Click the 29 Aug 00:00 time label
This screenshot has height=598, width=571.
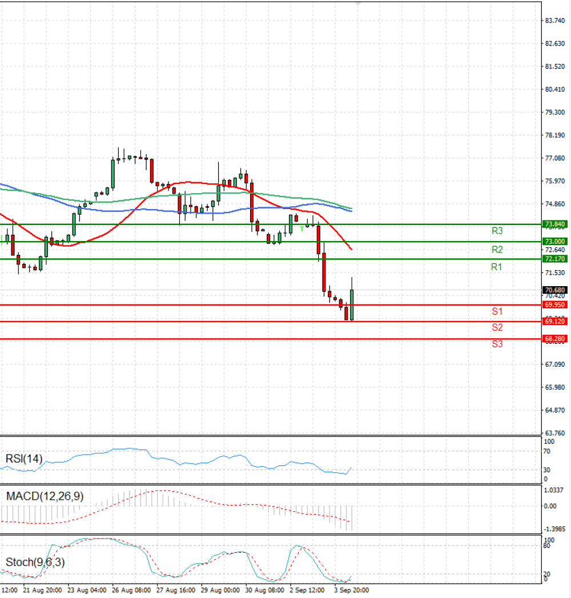[220, 591]
